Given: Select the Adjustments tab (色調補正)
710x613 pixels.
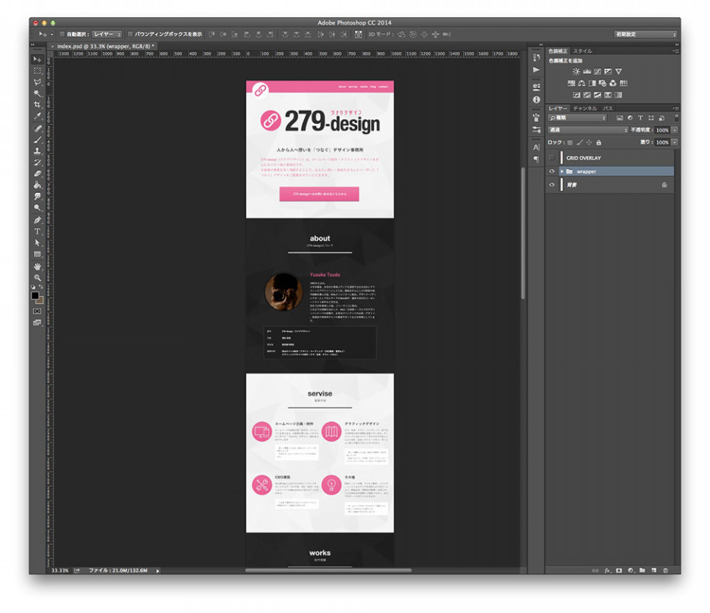Looking at the screenshot, I should [558, 51].
